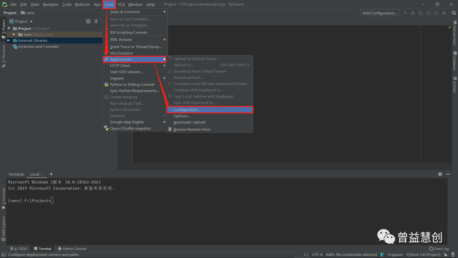Select Configuration... in Deployment submenu

pyautogui.click(x=210, y=110)
